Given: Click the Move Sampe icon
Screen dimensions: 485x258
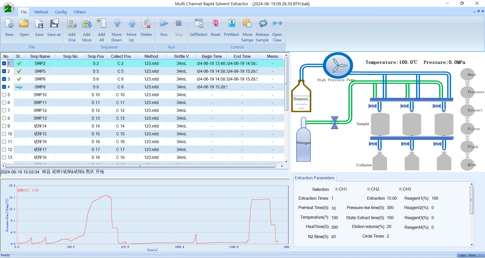Looking at the screenshot, I should click(247, 23).
